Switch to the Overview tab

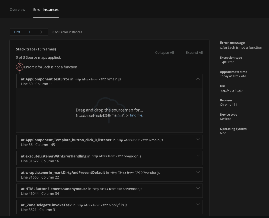(17, 9)
